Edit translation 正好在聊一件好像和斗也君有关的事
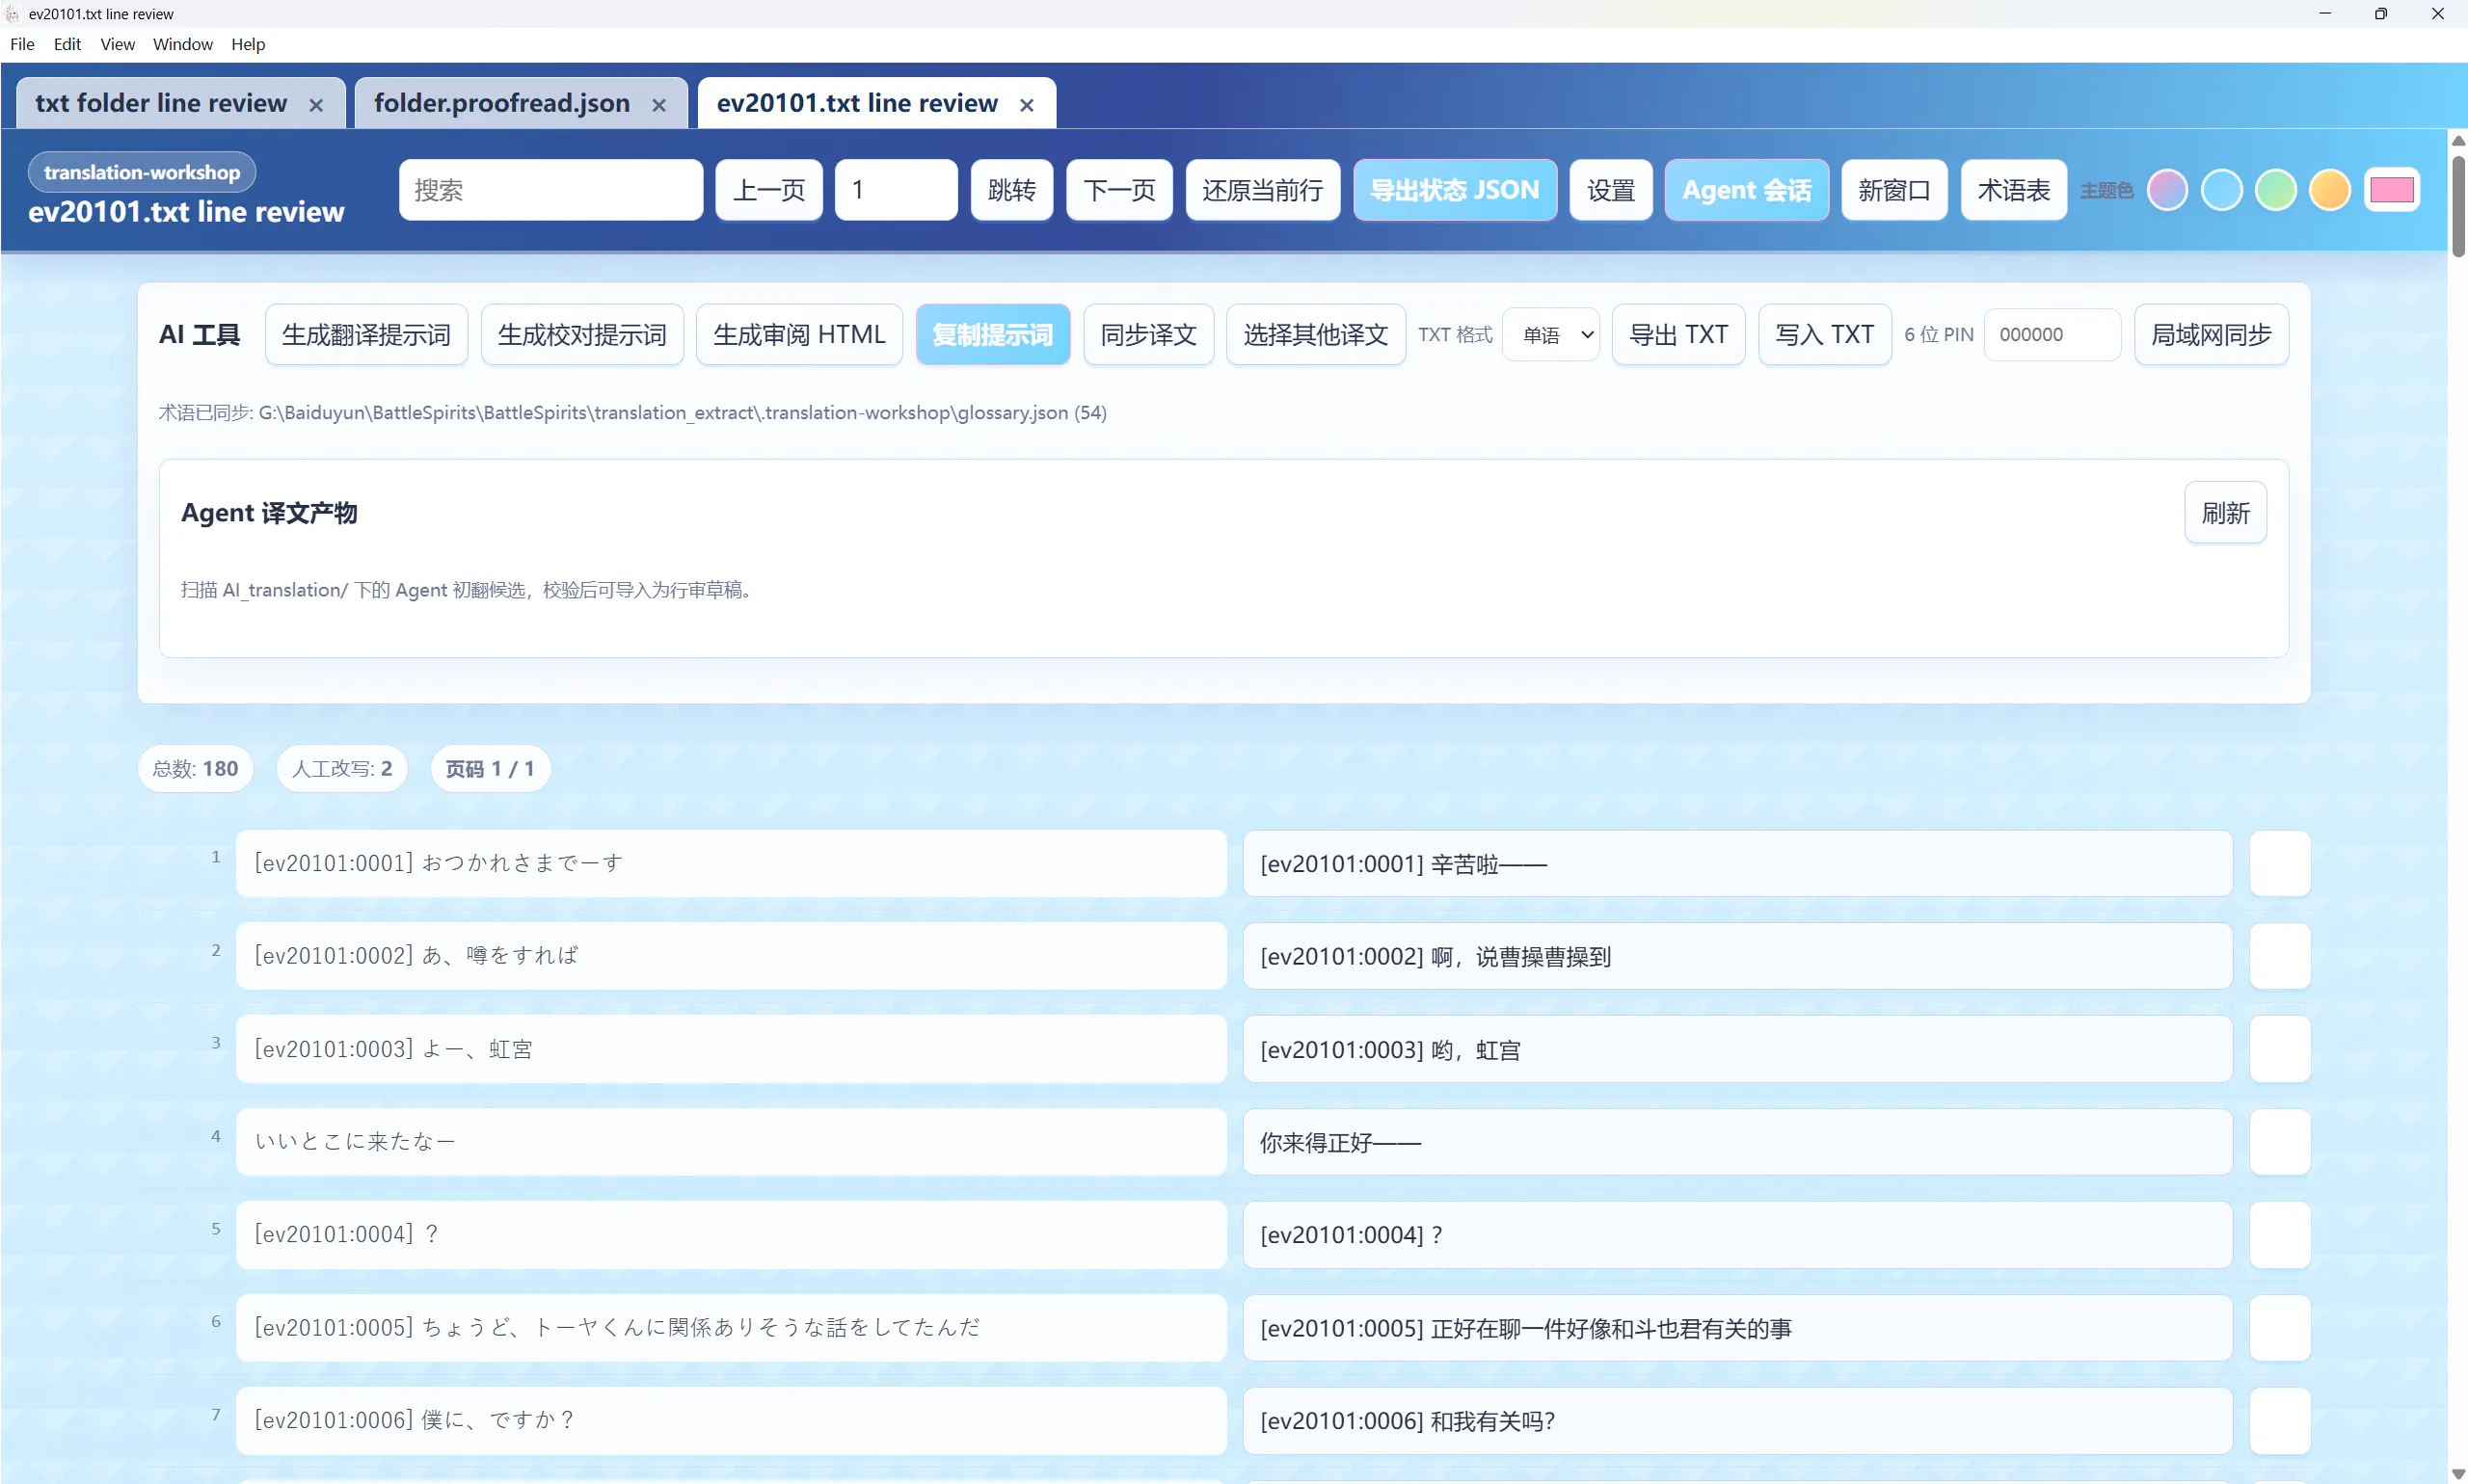 1737,1328
